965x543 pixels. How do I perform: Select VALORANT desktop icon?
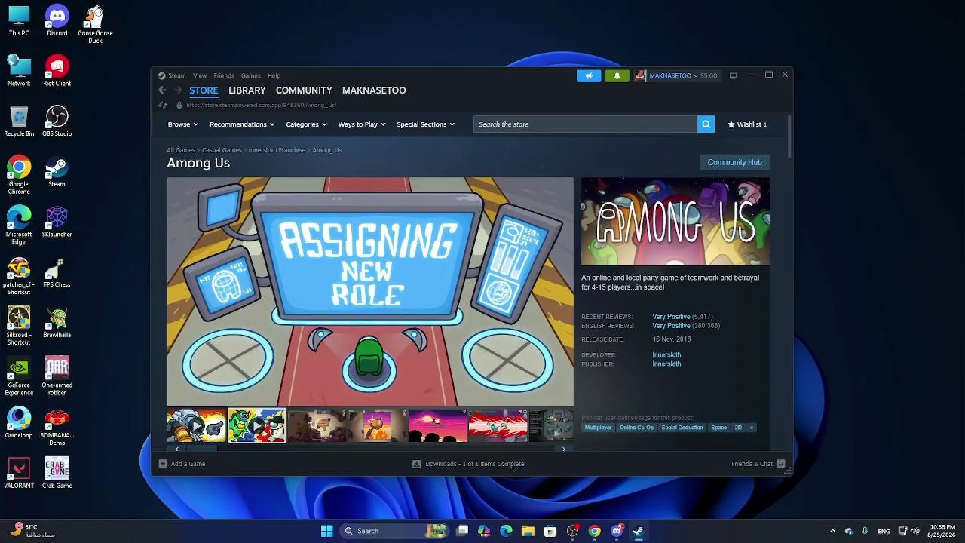tap(19, 474)
